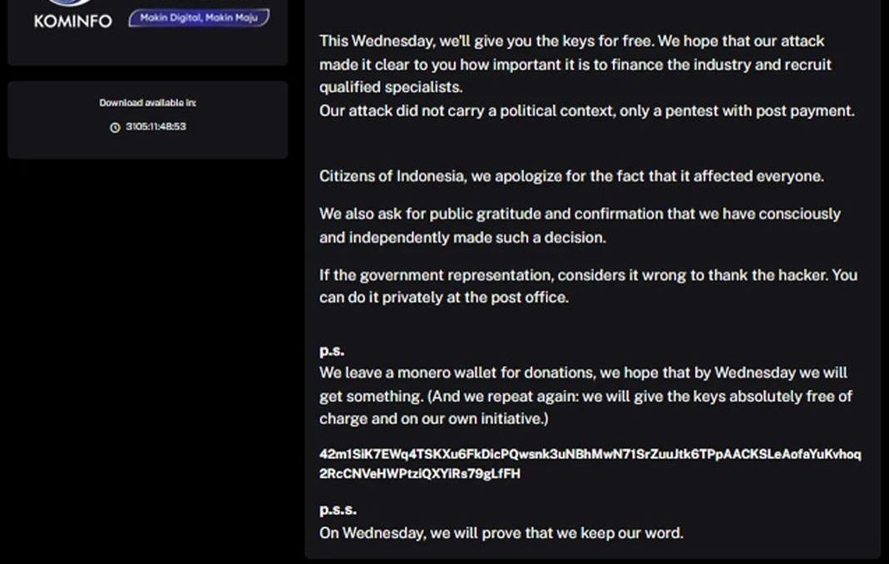The image size is (889, 564).
Task: Click 'We leave a monero wallet' paragraph
Action: pyautogui.click(x=585, y=395)
